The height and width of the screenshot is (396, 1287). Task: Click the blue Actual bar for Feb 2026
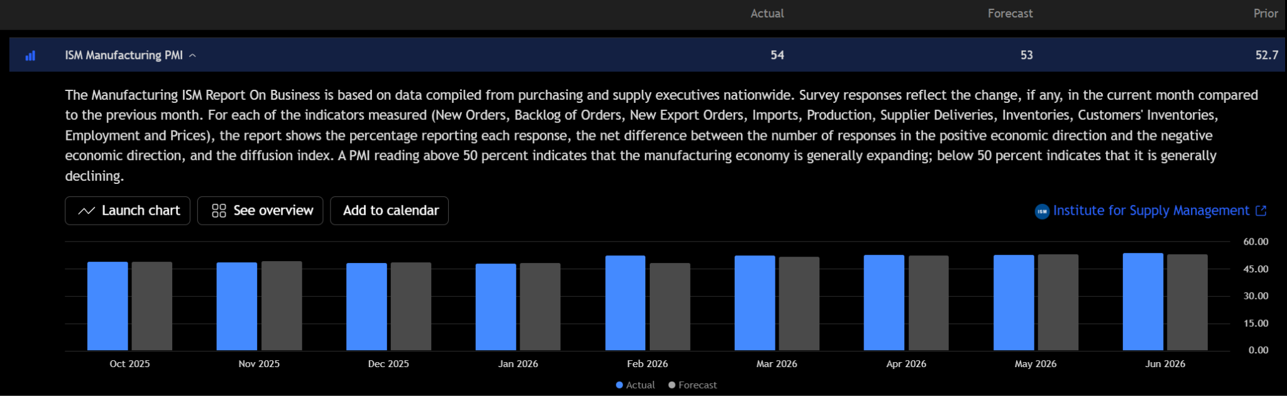(625, 303)
